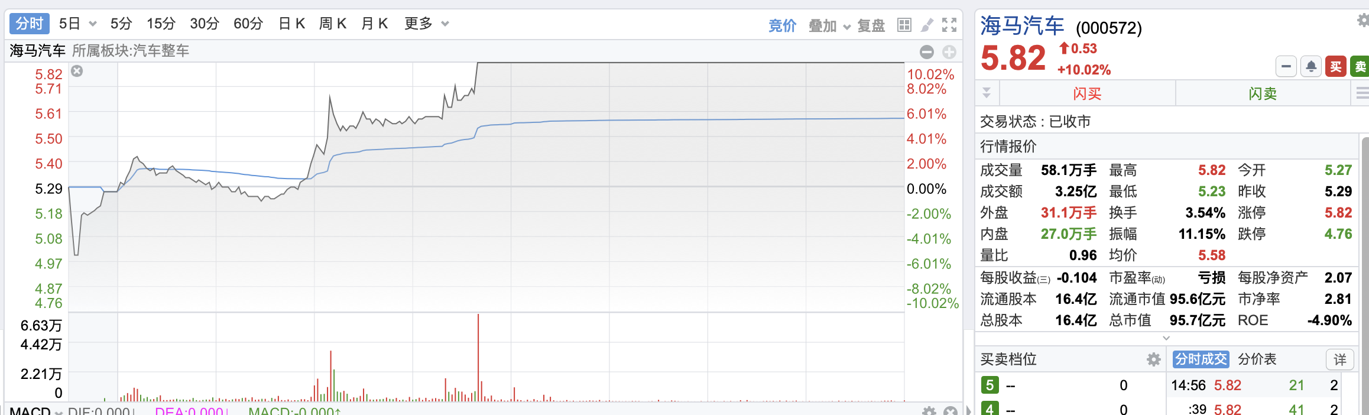Click the 闪卖 quick sell button
Viewport: 1369px width, 415px height.
click(1263, 93)
